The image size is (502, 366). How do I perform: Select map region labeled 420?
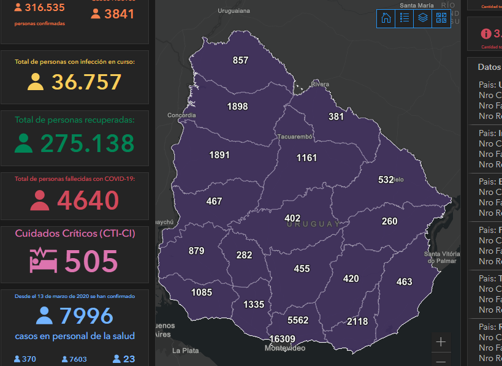[x=351, y=278]
